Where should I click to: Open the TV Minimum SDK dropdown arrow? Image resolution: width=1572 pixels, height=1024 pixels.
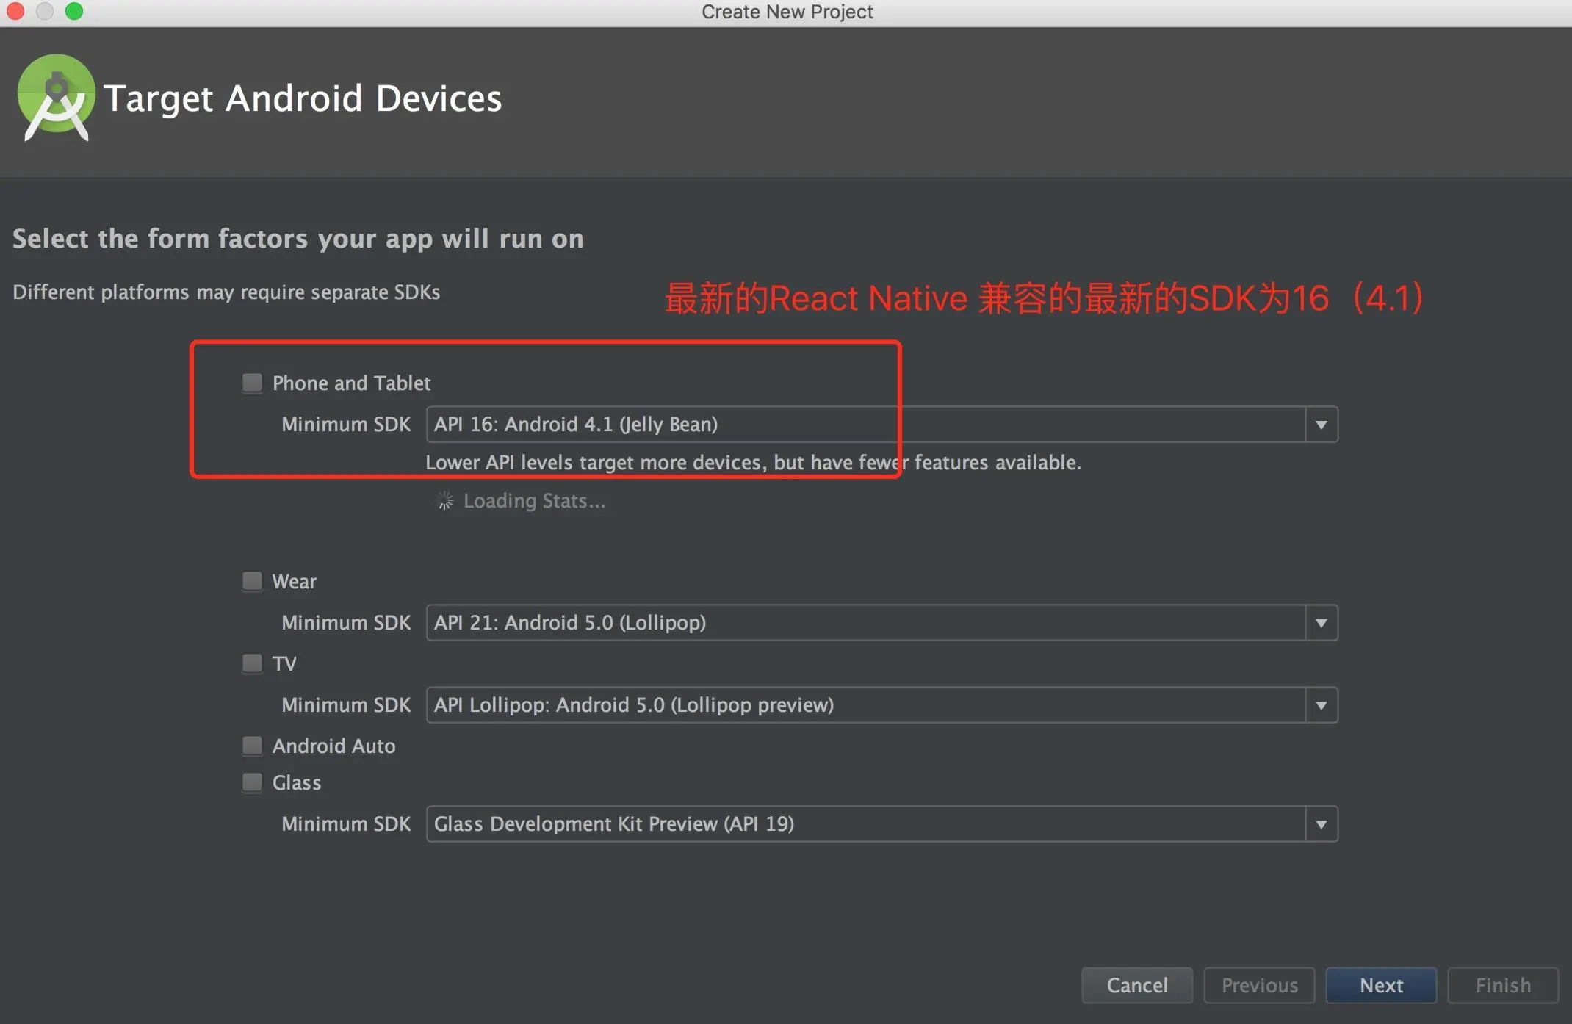pyautogui.click(x=1321, y=705)
